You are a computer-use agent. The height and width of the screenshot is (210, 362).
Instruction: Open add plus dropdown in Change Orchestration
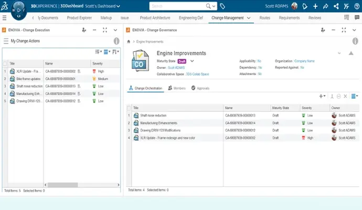(322, 96)
